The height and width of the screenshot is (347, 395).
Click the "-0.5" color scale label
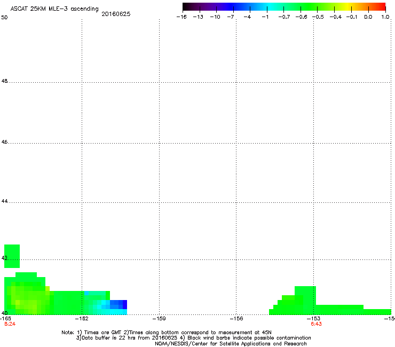[x=318, y=17]
